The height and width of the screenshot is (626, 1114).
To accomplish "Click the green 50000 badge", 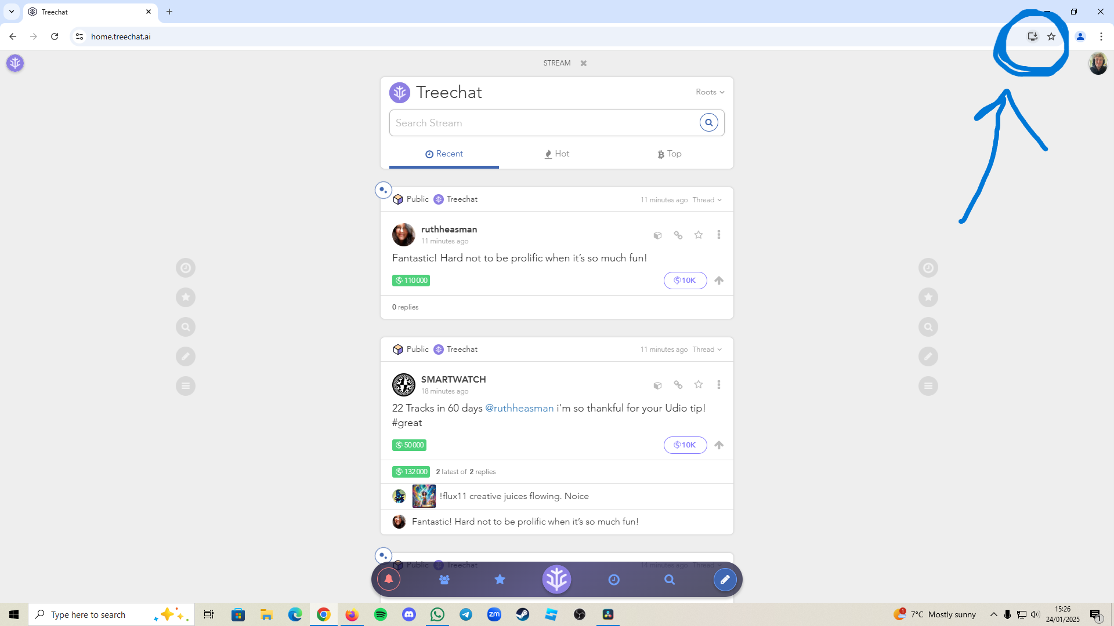I will click(x=409, y=445).
